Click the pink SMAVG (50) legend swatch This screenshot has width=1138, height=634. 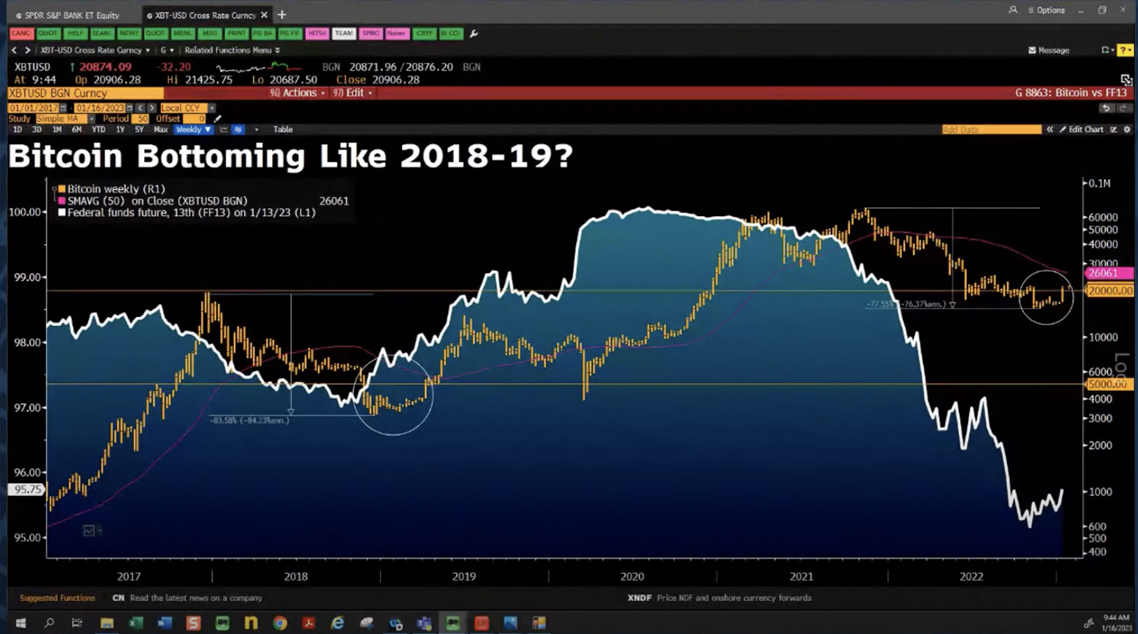[62, 201]
